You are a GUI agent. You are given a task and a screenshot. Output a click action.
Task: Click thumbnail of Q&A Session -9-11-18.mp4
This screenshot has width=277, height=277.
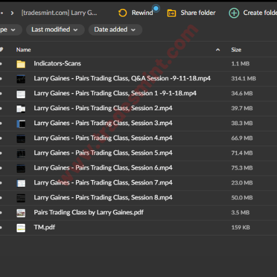point(21,79)
